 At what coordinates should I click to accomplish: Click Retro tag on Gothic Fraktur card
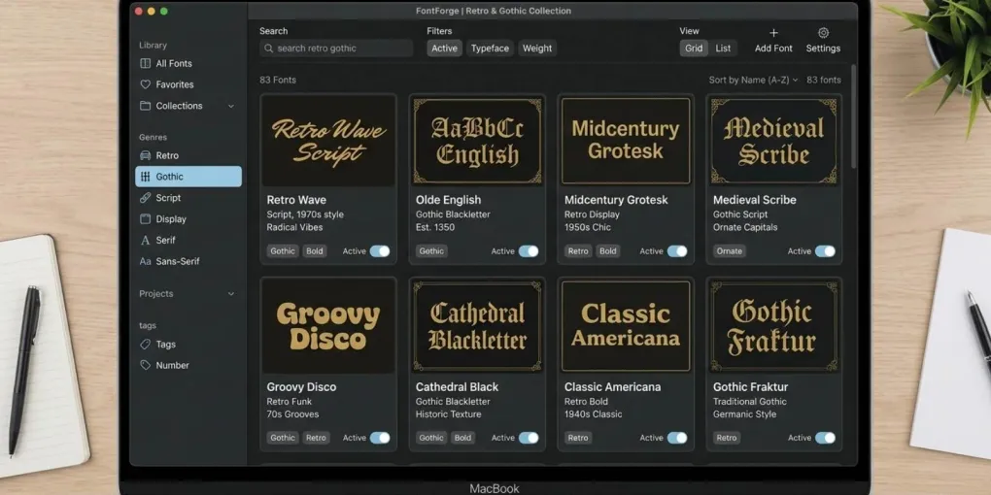(727, 438)
